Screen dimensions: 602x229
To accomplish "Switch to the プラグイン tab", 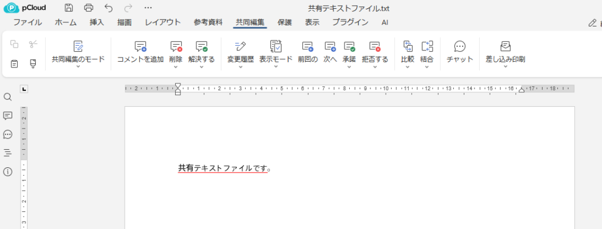I will (350, 22).
